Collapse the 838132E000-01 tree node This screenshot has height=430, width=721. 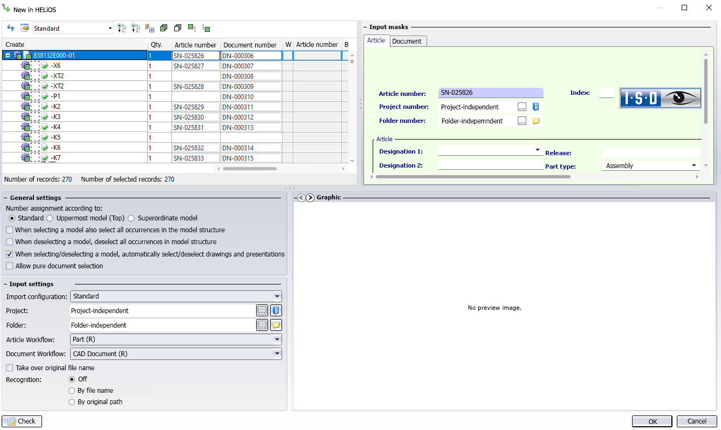pos(8,55)
